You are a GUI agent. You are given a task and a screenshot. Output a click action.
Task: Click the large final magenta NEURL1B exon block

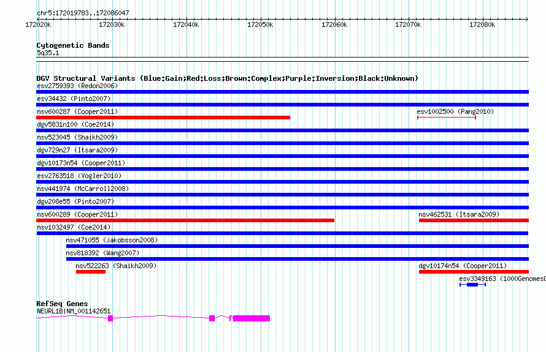(252, 318)
